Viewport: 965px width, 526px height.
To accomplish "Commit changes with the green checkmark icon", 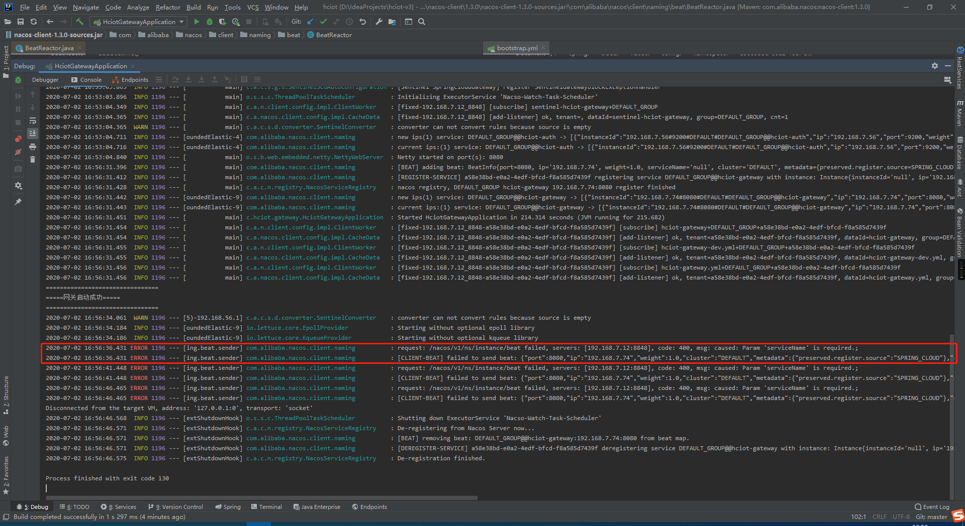I will [x=323, y=22].
